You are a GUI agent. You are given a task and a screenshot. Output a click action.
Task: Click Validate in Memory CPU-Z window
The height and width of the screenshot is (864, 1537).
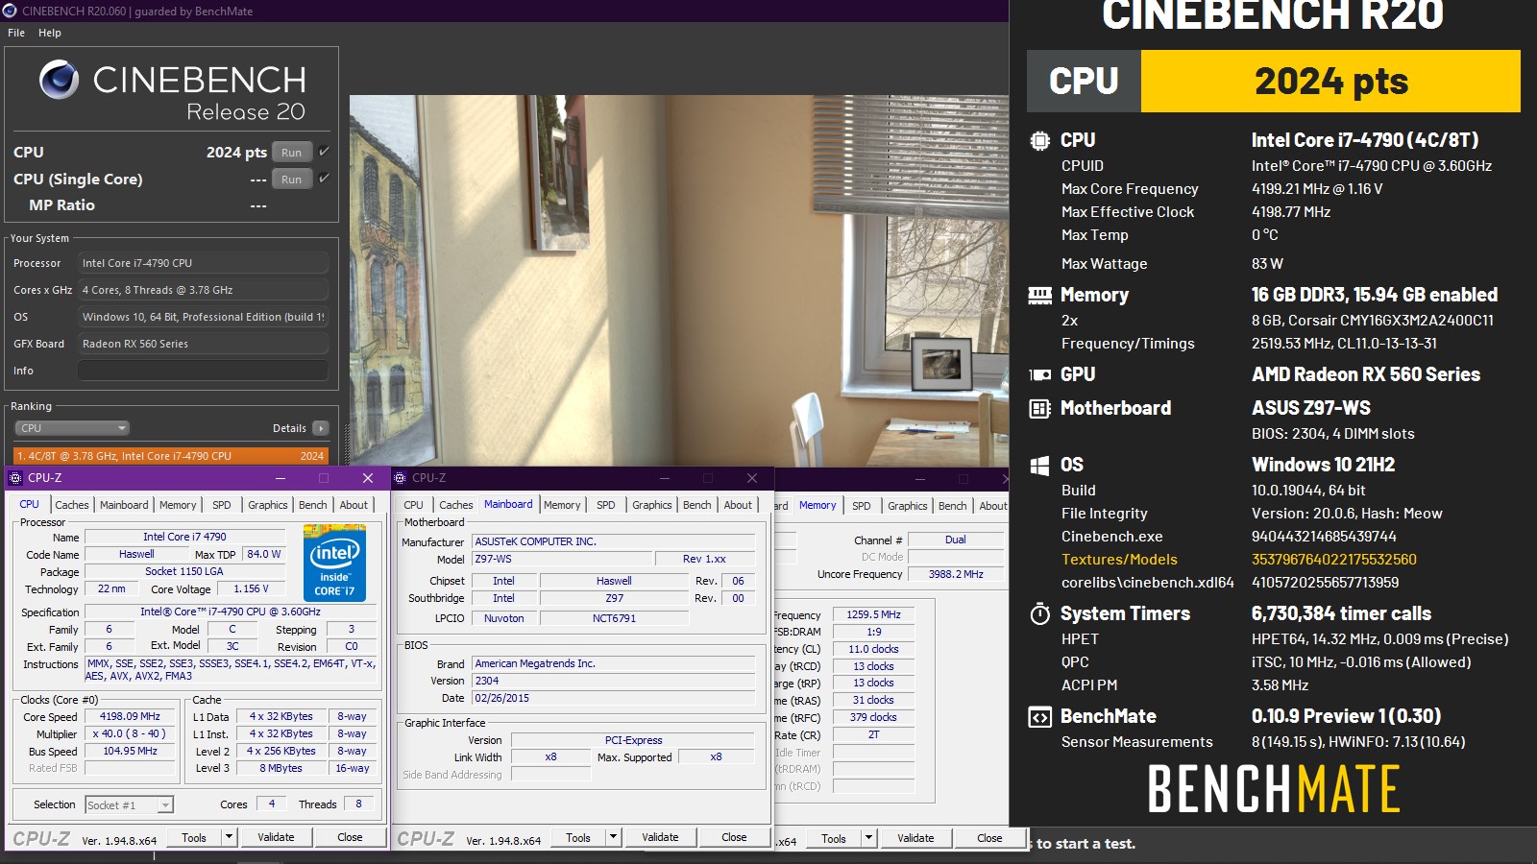point(915,838)
